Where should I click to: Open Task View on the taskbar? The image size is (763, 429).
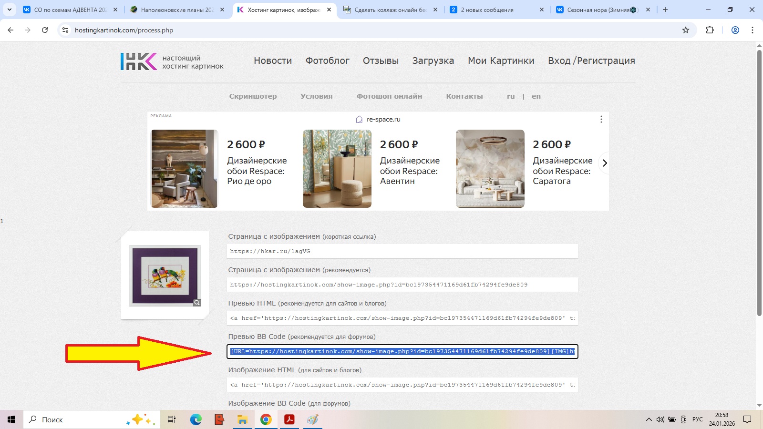pyautogui.click(x=172, y=419)
